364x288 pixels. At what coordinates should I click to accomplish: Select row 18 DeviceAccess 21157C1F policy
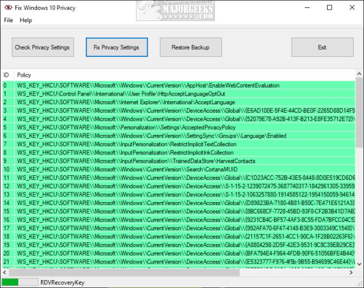pos(179,236)
